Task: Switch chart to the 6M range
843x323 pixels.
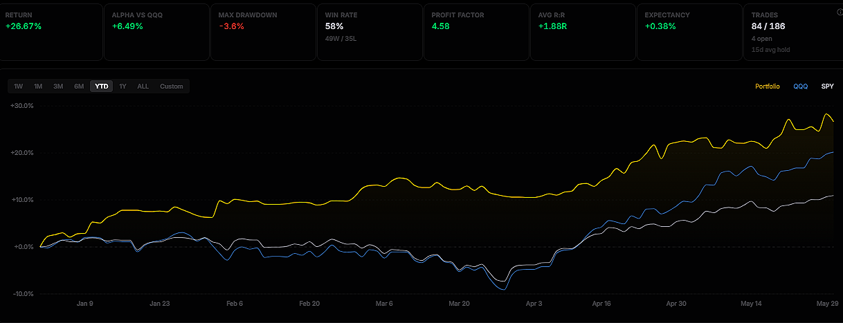Action: coord(79,86)
